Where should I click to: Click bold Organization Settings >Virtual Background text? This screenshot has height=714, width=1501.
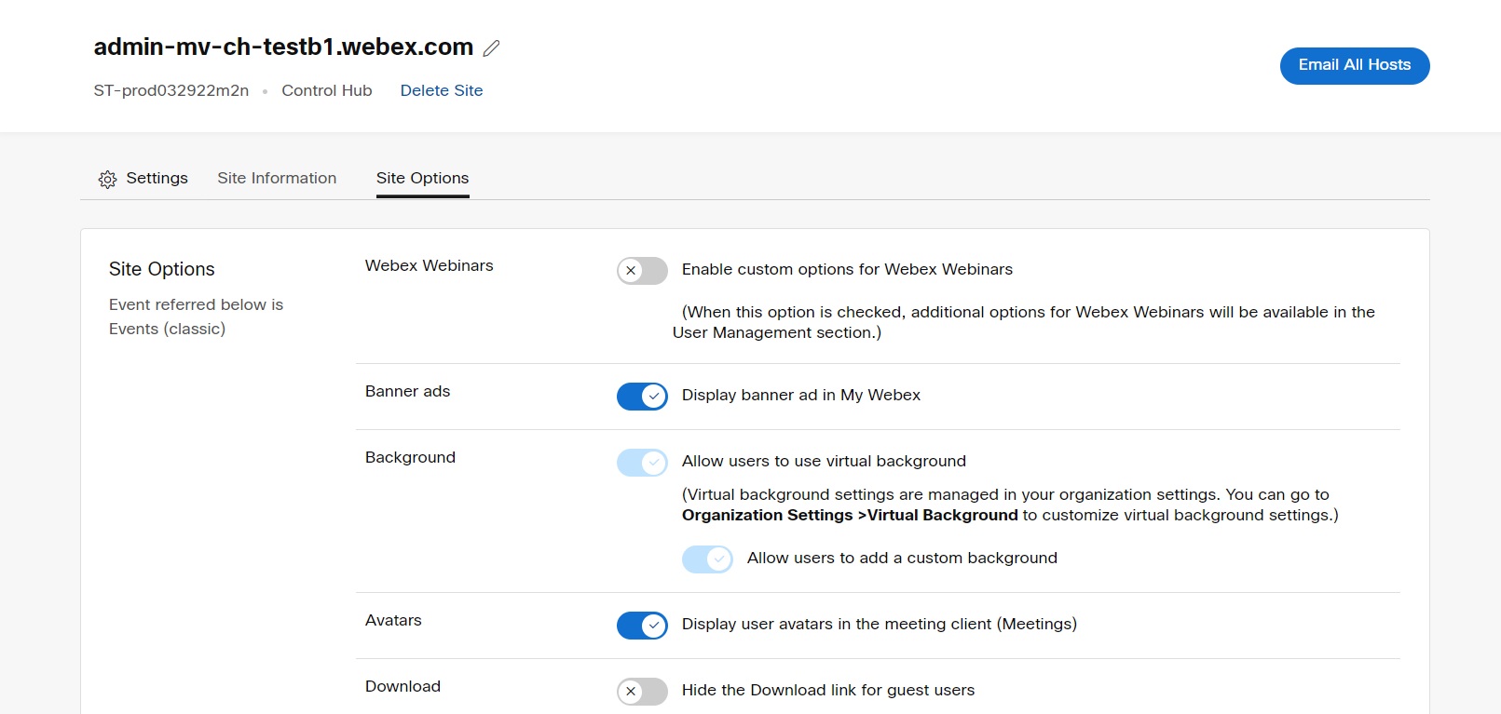point(850,515)
